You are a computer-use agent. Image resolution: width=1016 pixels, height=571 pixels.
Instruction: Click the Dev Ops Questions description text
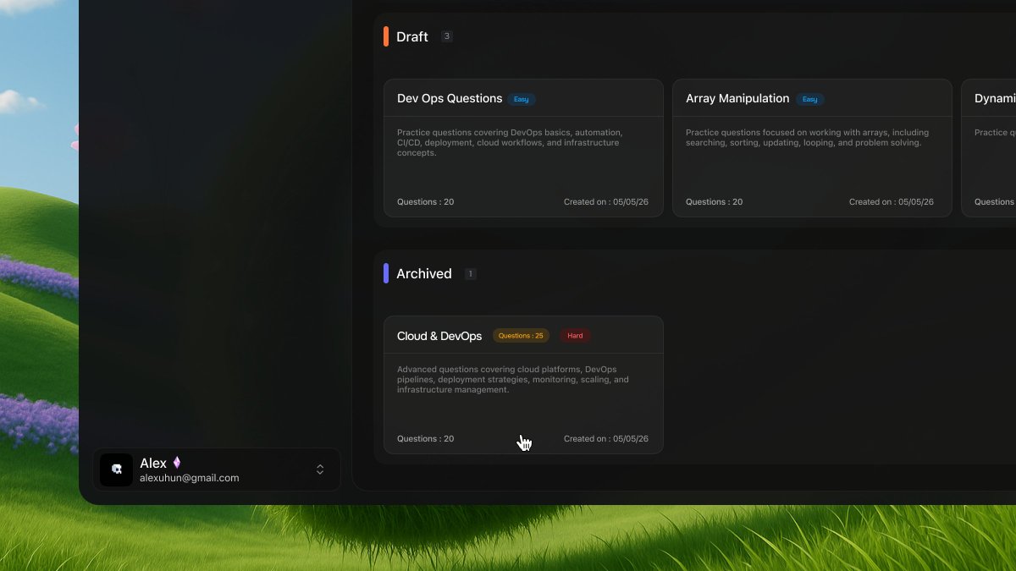pos(511,143)
